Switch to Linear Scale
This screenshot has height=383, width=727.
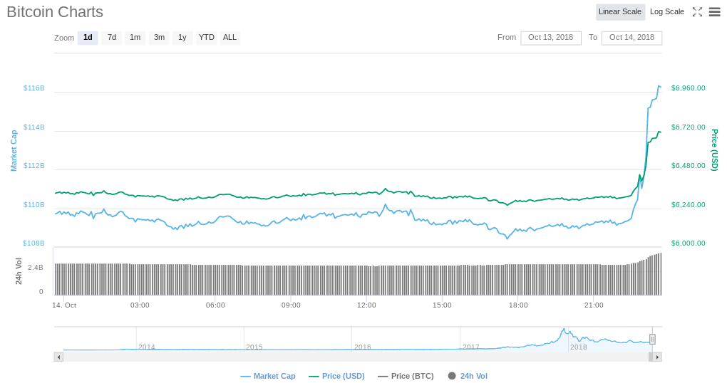pos(620,12)
